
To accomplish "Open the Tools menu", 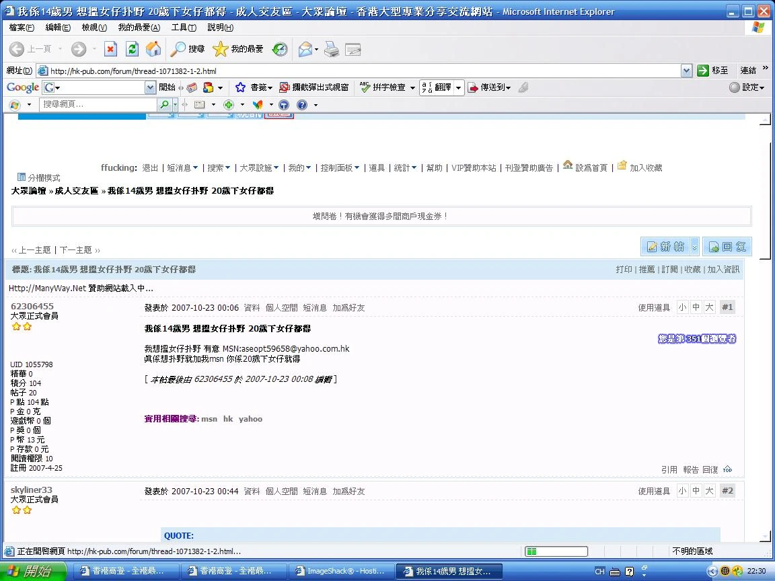I will 184,28.
